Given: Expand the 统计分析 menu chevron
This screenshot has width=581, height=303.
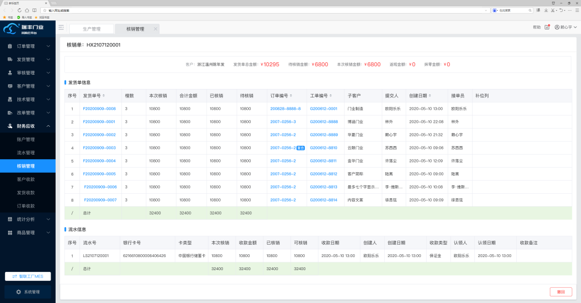Looking at the screenshot, I should 48,219.
